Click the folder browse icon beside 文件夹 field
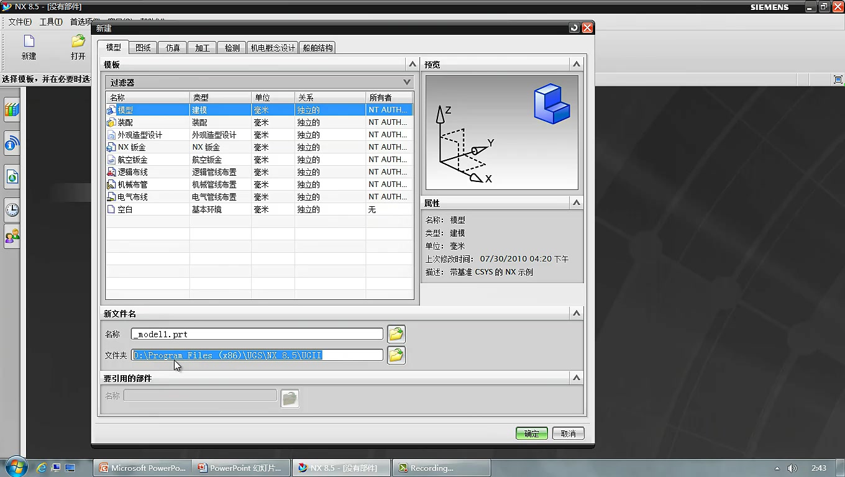The height and width of the screenshot is (477, 845). pos(396,355)
